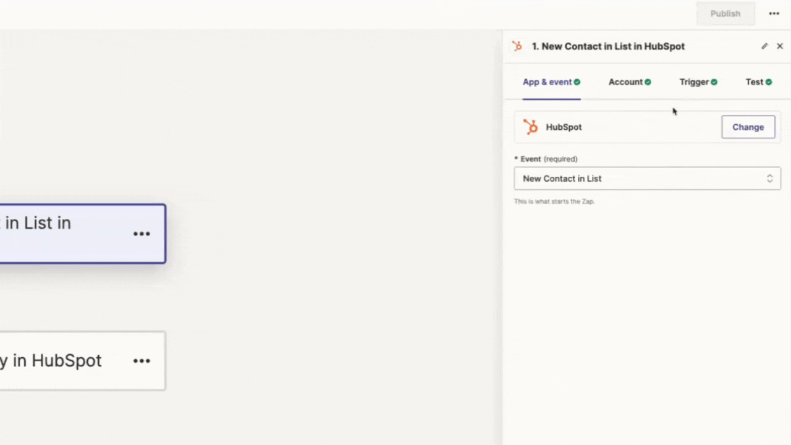Screen dimensions: 791x445
Task: Click the green check beside App & event
Action: pos(577,82)
